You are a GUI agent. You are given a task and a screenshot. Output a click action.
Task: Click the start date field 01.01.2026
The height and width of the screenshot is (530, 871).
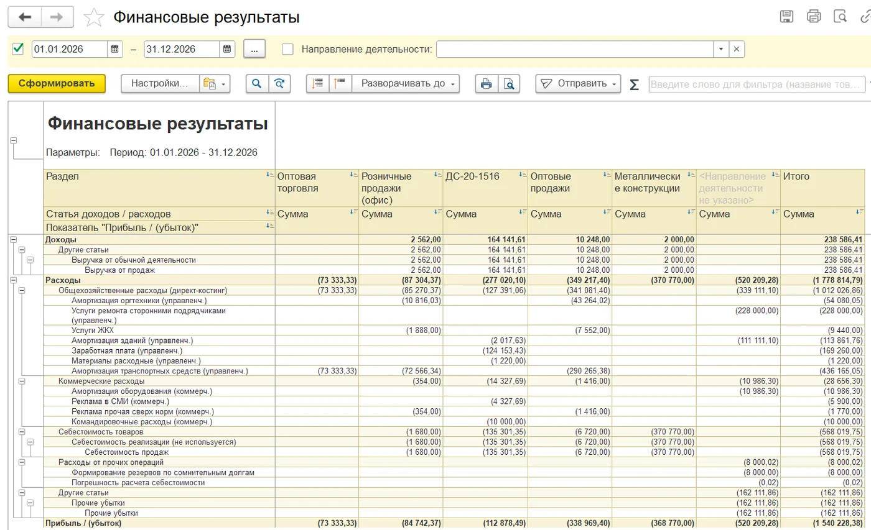(70, 49)
